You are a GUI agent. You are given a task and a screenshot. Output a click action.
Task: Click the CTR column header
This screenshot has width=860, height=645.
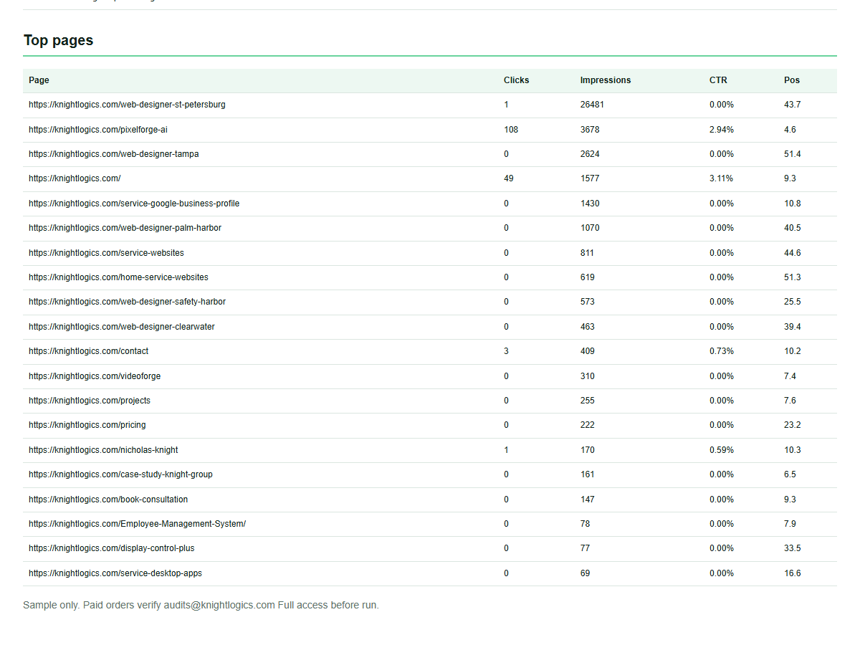718,80
